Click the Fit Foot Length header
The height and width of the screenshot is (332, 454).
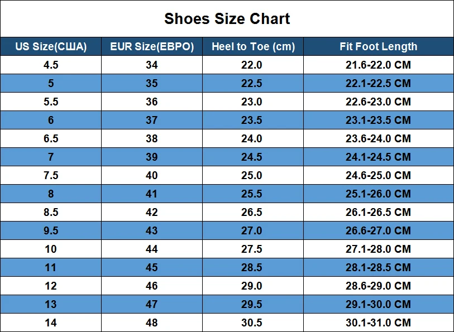click(x=379, y=46)
